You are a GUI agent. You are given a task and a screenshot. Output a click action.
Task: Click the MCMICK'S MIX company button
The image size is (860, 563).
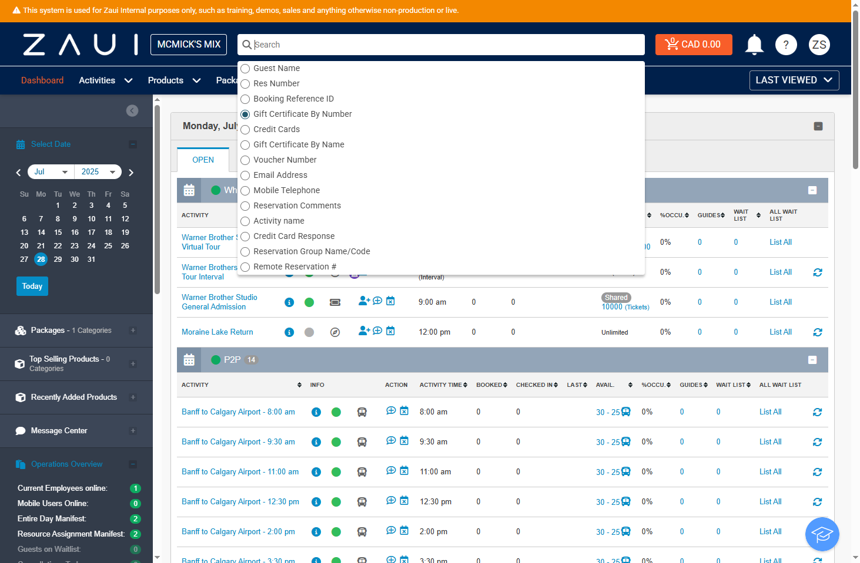click(x=189, y=45)
